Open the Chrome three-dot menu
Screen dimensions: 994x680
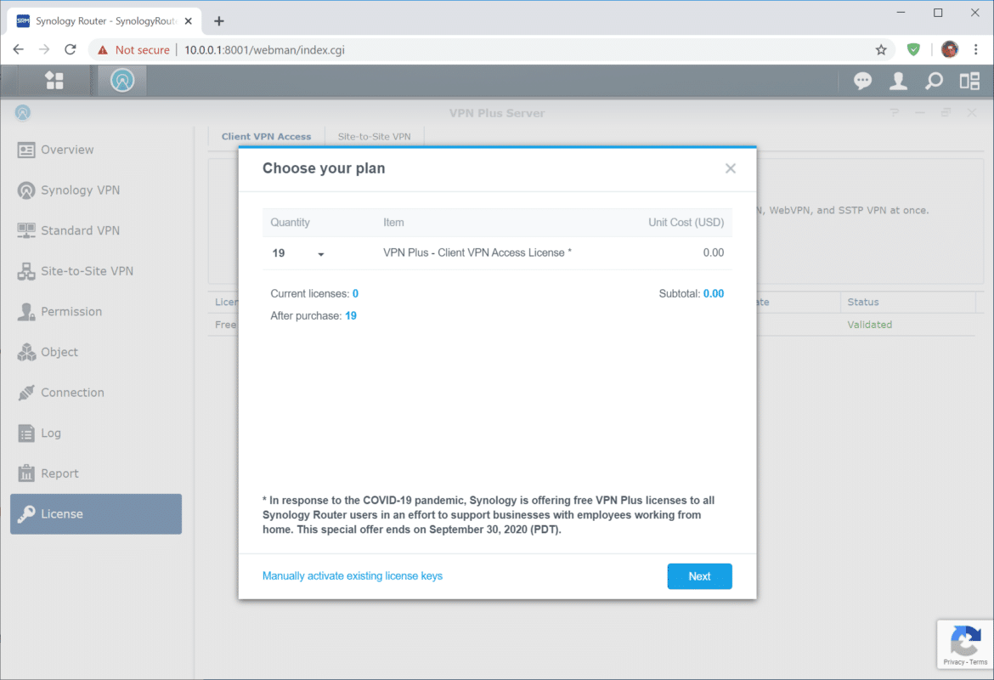click(x=975, y=49)
